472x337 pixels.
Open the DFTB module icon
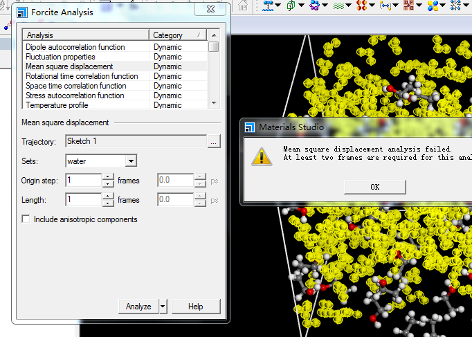[x=408, y=6]
